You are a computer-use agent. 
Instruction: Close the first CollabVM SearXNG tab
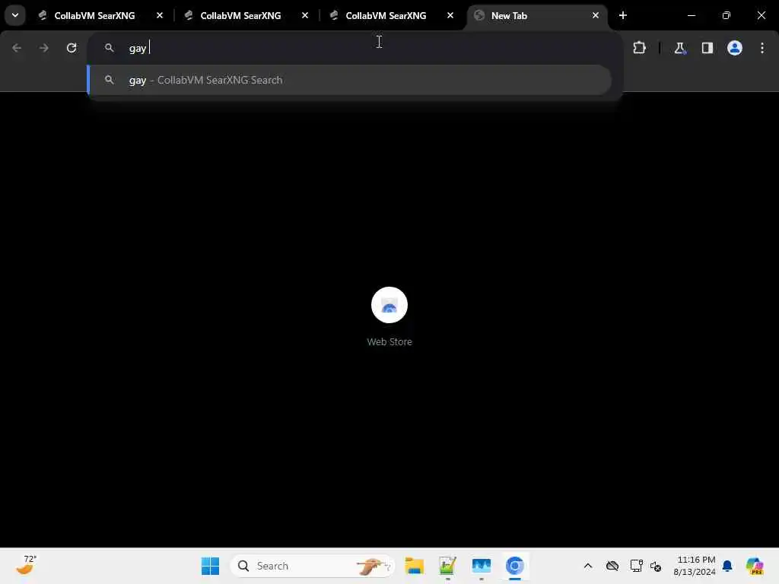coord(160,15)
